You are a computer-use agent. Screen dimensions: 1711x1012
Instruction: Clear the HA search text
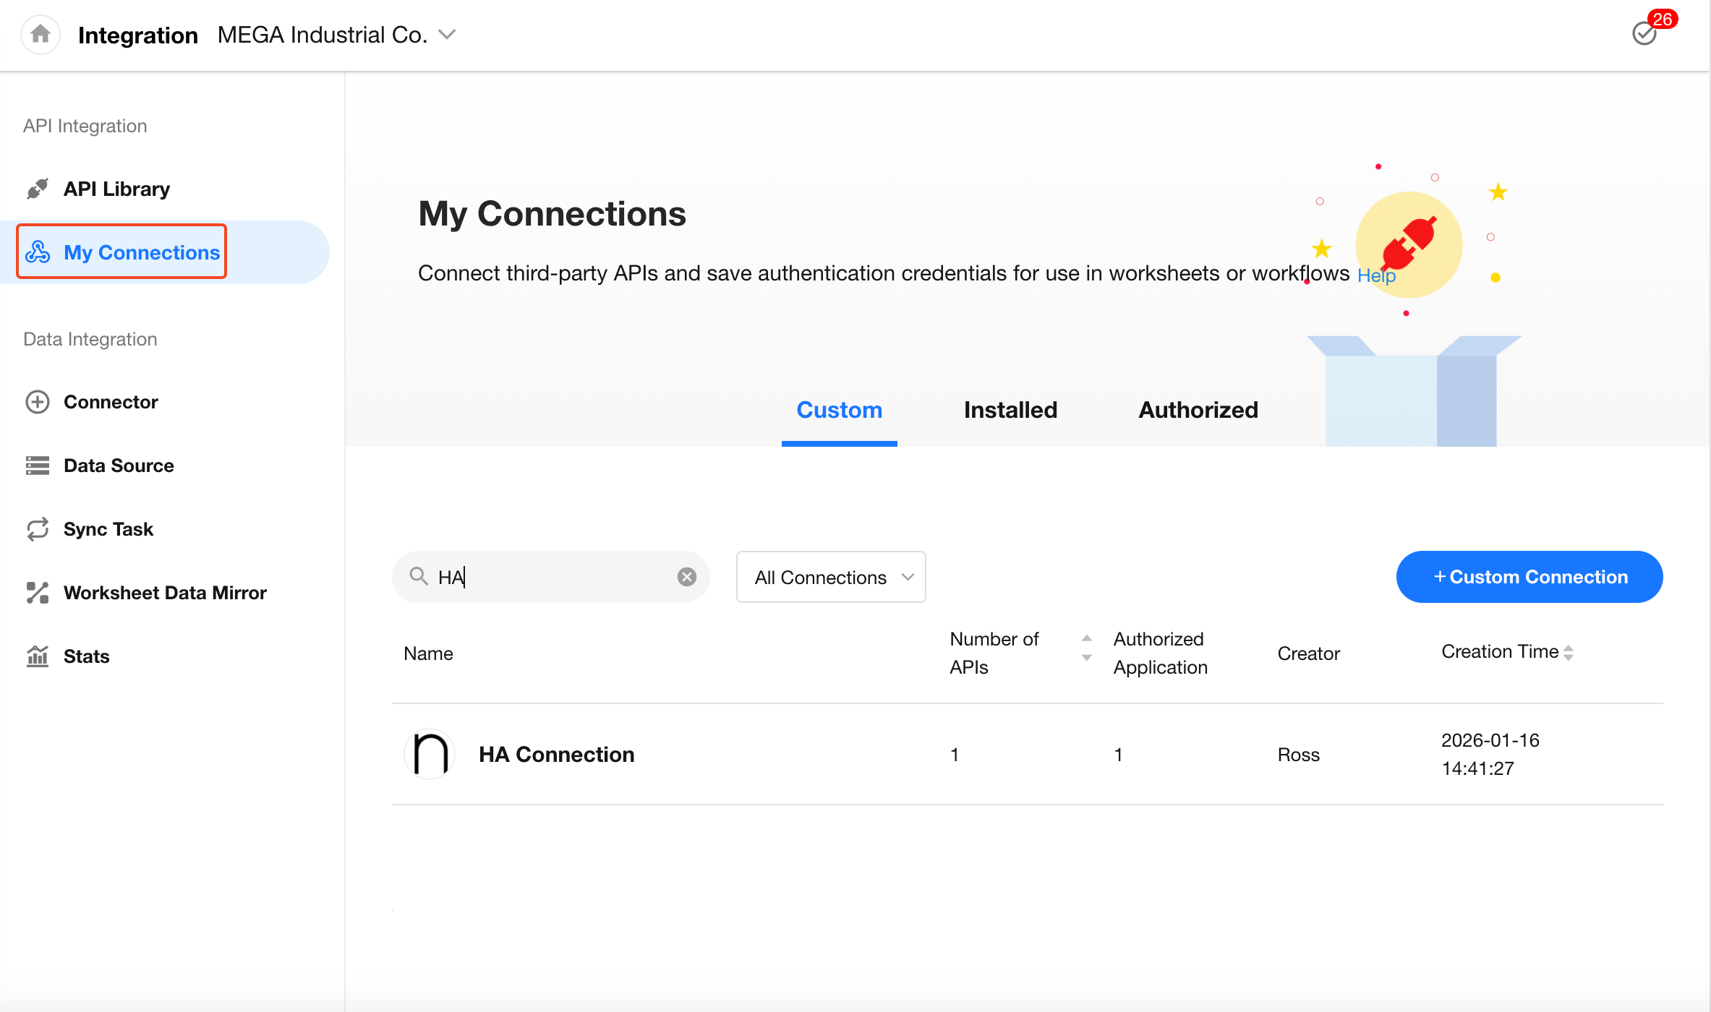pos(686,577)
